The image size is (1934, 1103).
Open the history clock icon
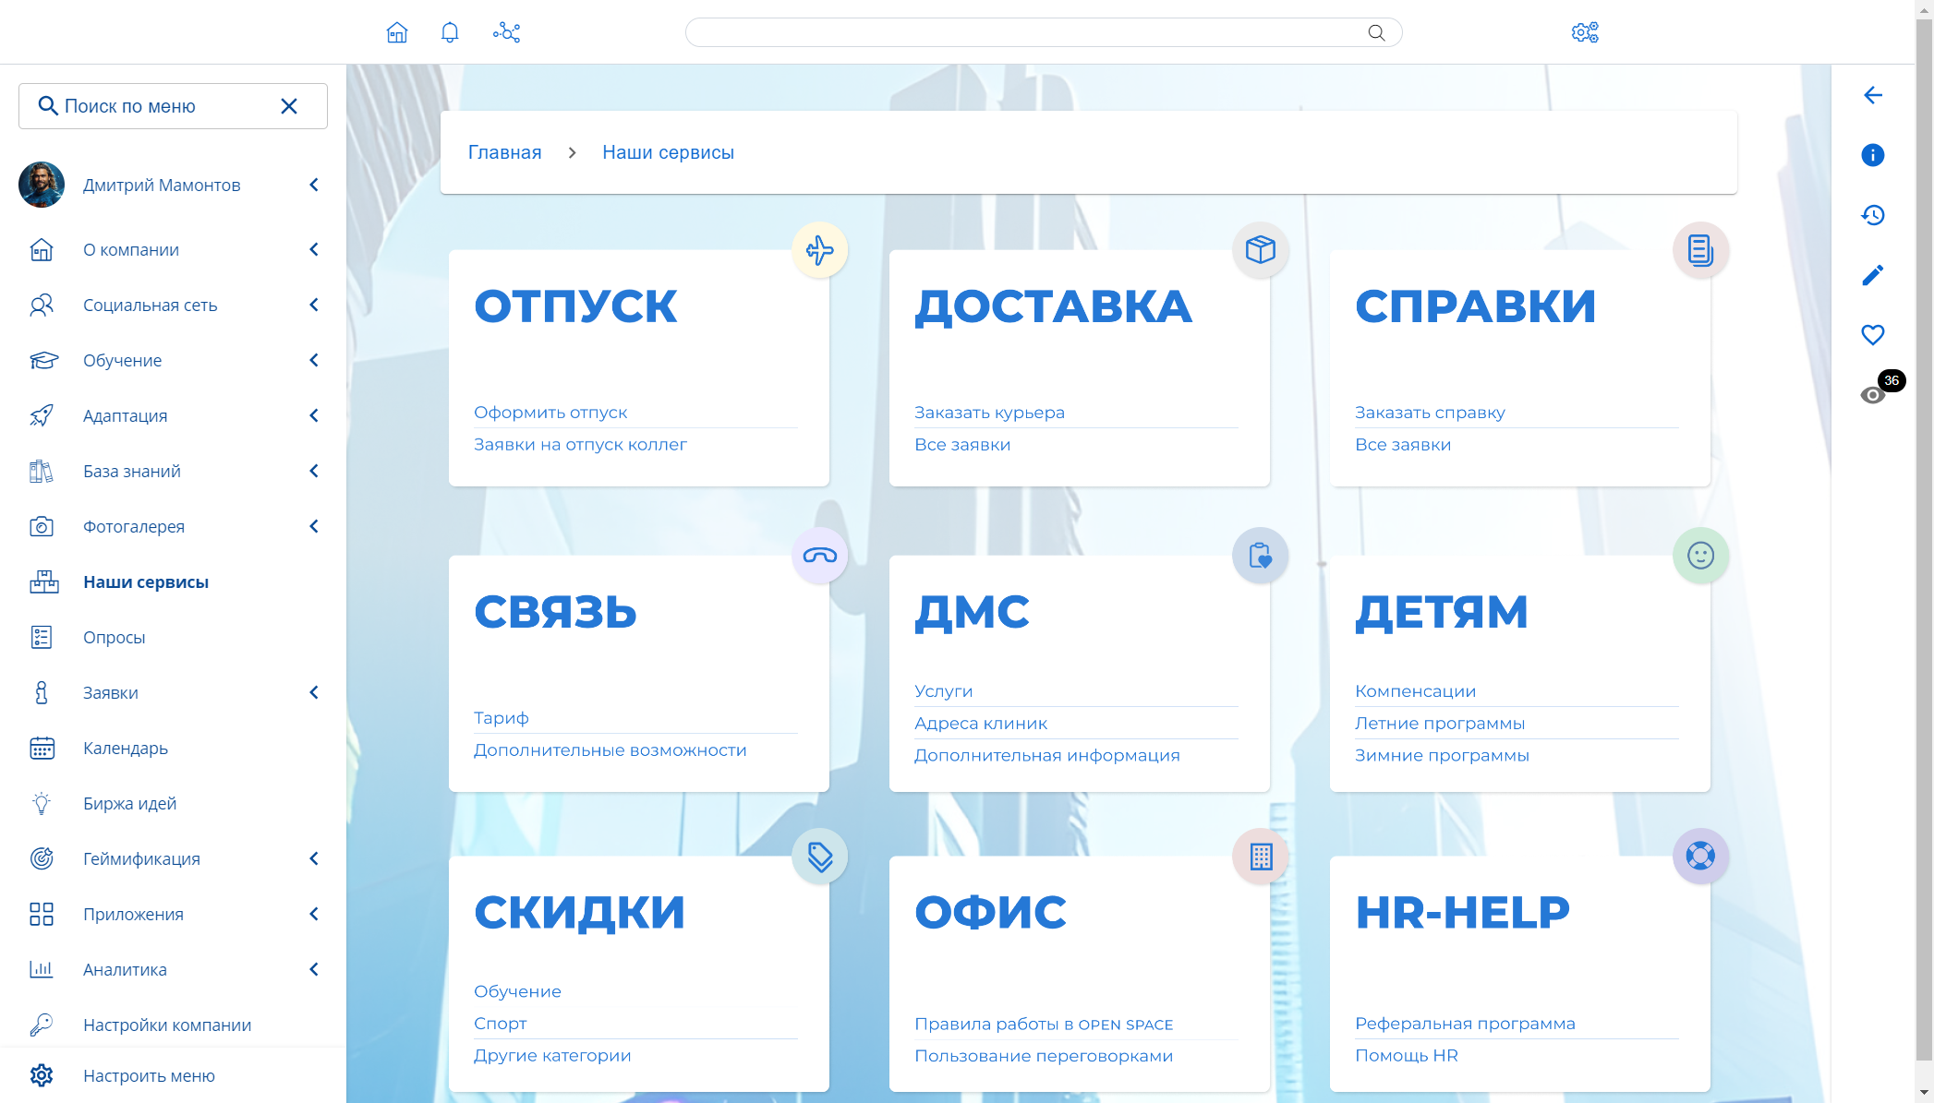(x=1872, y=215)
